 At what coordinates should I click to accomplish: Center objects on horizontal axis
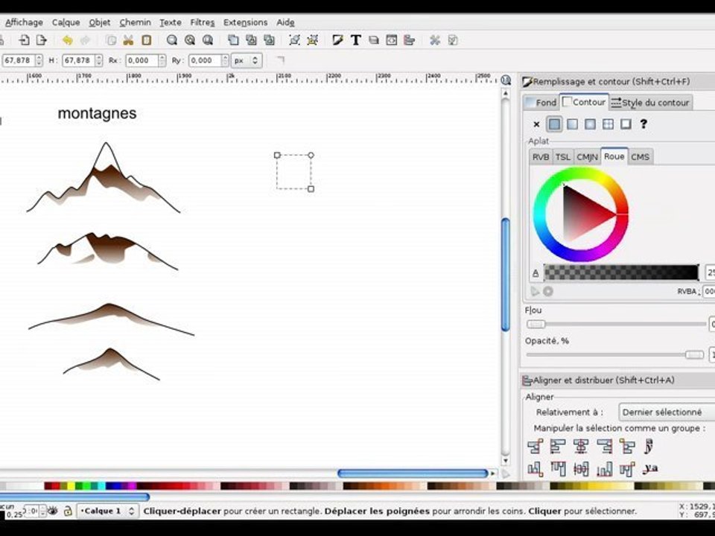[x=581, y=468]
